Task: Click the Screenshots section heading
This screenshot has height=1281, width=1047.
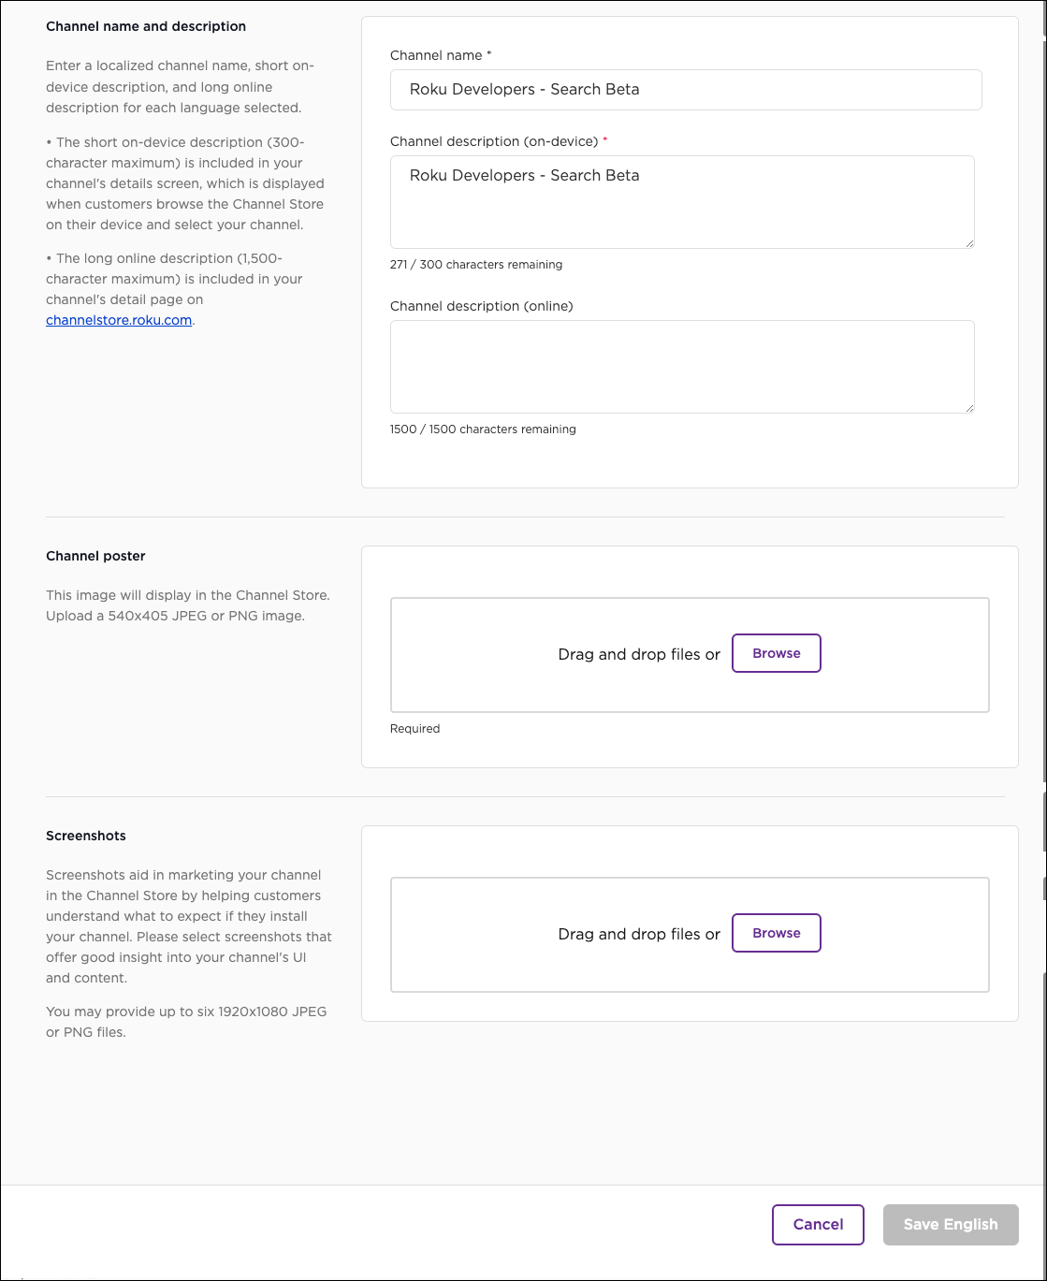Action: (85, 835)
